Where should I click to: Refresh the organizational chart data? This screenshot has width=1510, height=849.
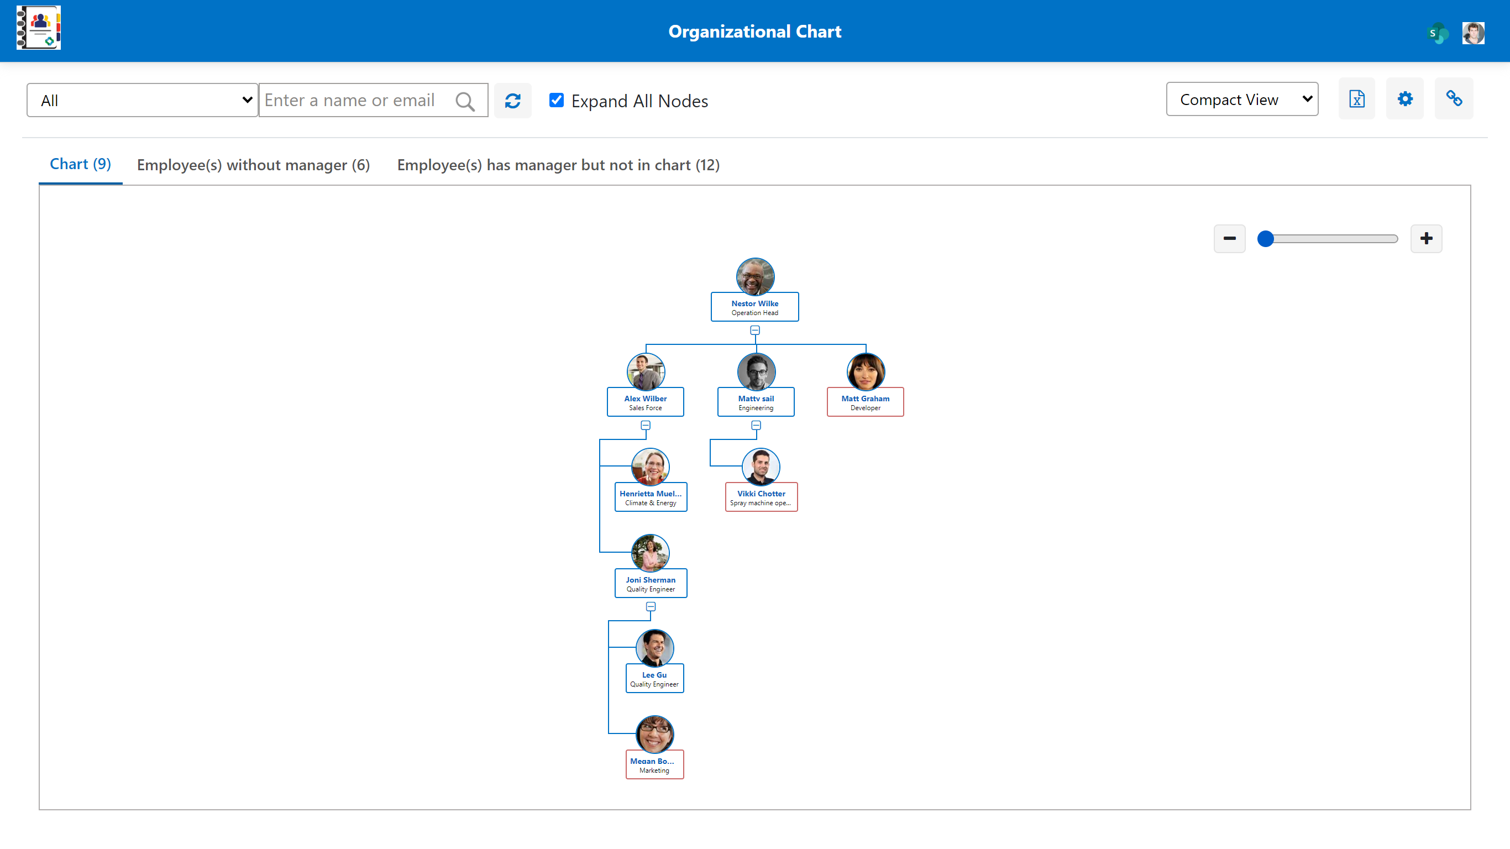pyautogui.click(x=513, y=100)
